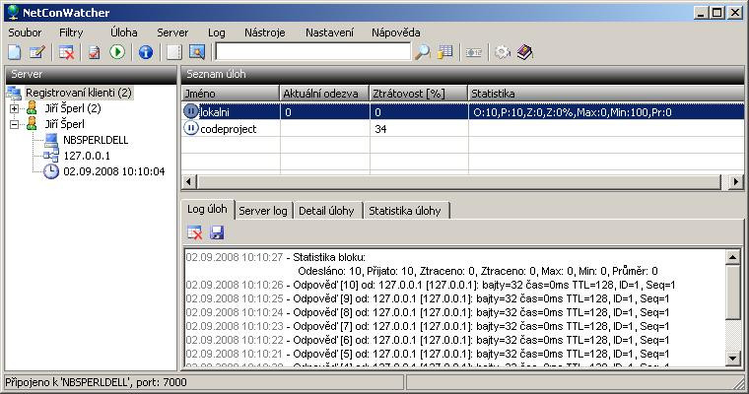Sort by the Jméno column header
Viewport: 749px width, 394px height.
tap(231, 94)
